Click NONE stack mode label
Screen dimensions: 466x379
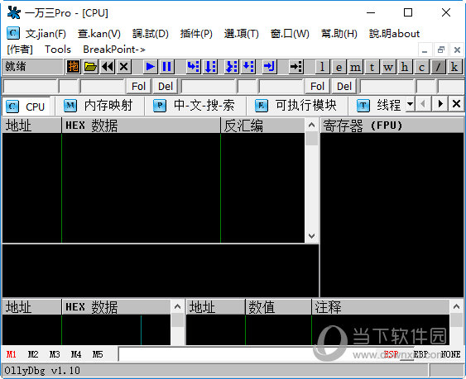[x=450, y=354]
